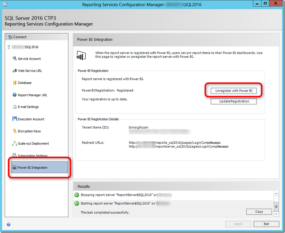Viewport: 285px width, 233px height.
Task: Click the Report Manager URL globe icon
Action: [14, 95]
